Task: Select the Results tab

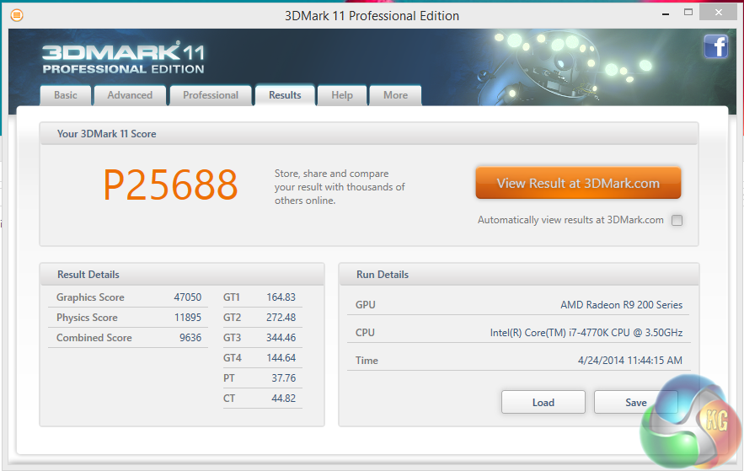Action: (285, 95)
